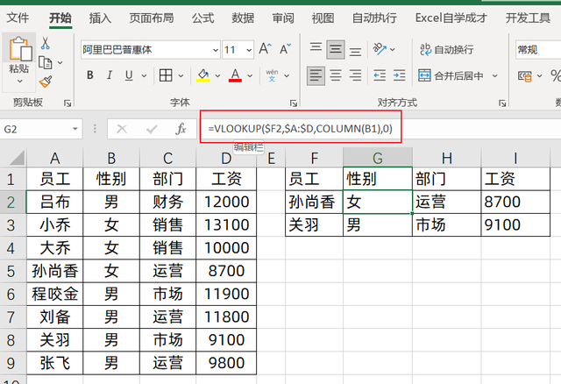The image size is (561, 384).
Task: Toggle Wrap Text (自动换行)
Action: (x=424, y=50)
